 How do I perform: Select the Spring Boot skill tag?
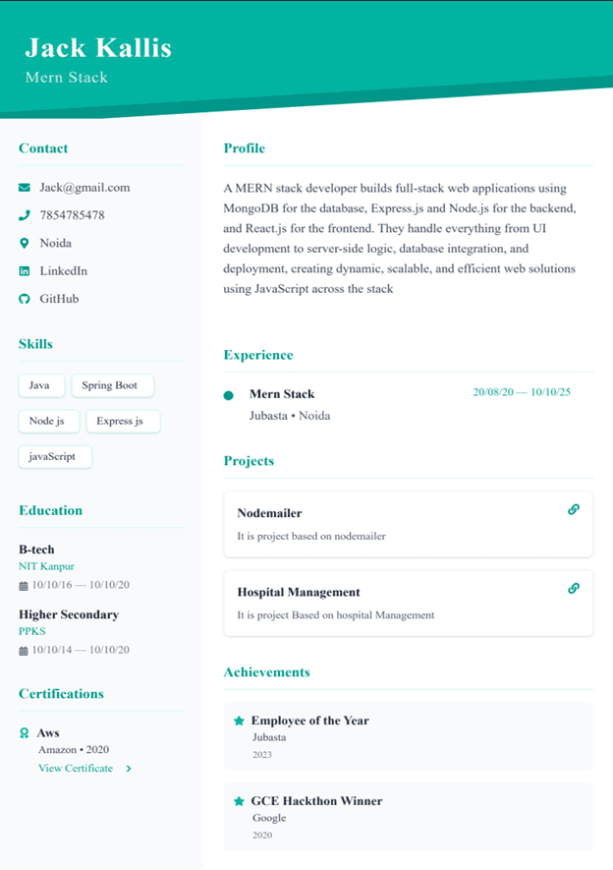(x=113, y=385)
